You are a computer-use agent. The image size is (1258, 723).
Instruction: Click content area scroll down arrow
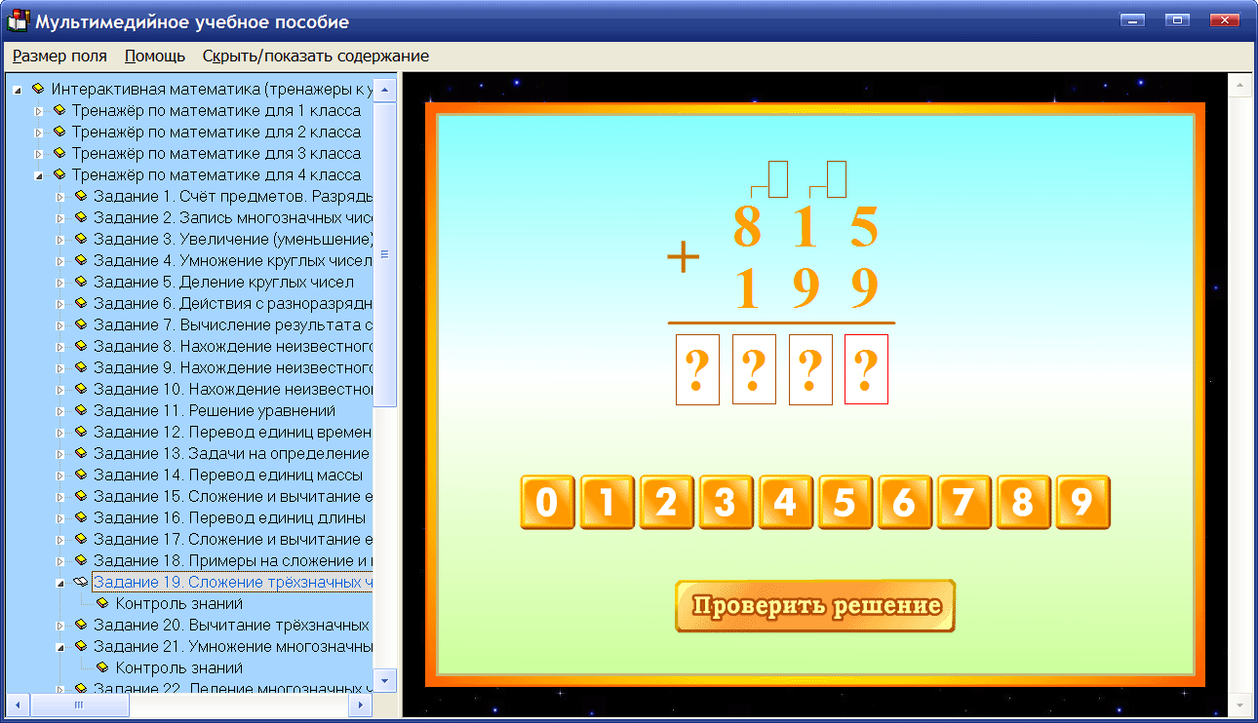[x=1239, y=704]
